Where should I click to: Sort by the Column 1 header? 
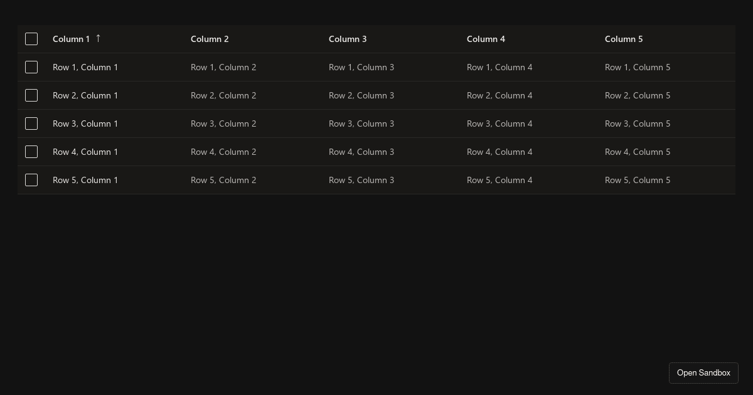click(x=71, y=39)
